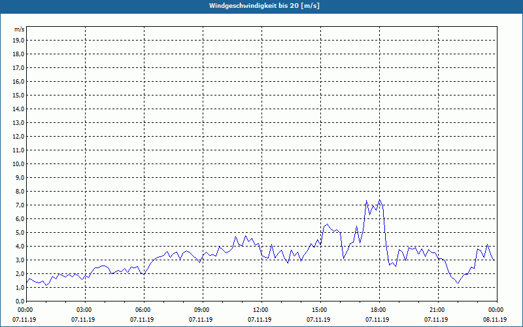
Task: Select the 11,0 y-axis label
Action: point(18,150)
